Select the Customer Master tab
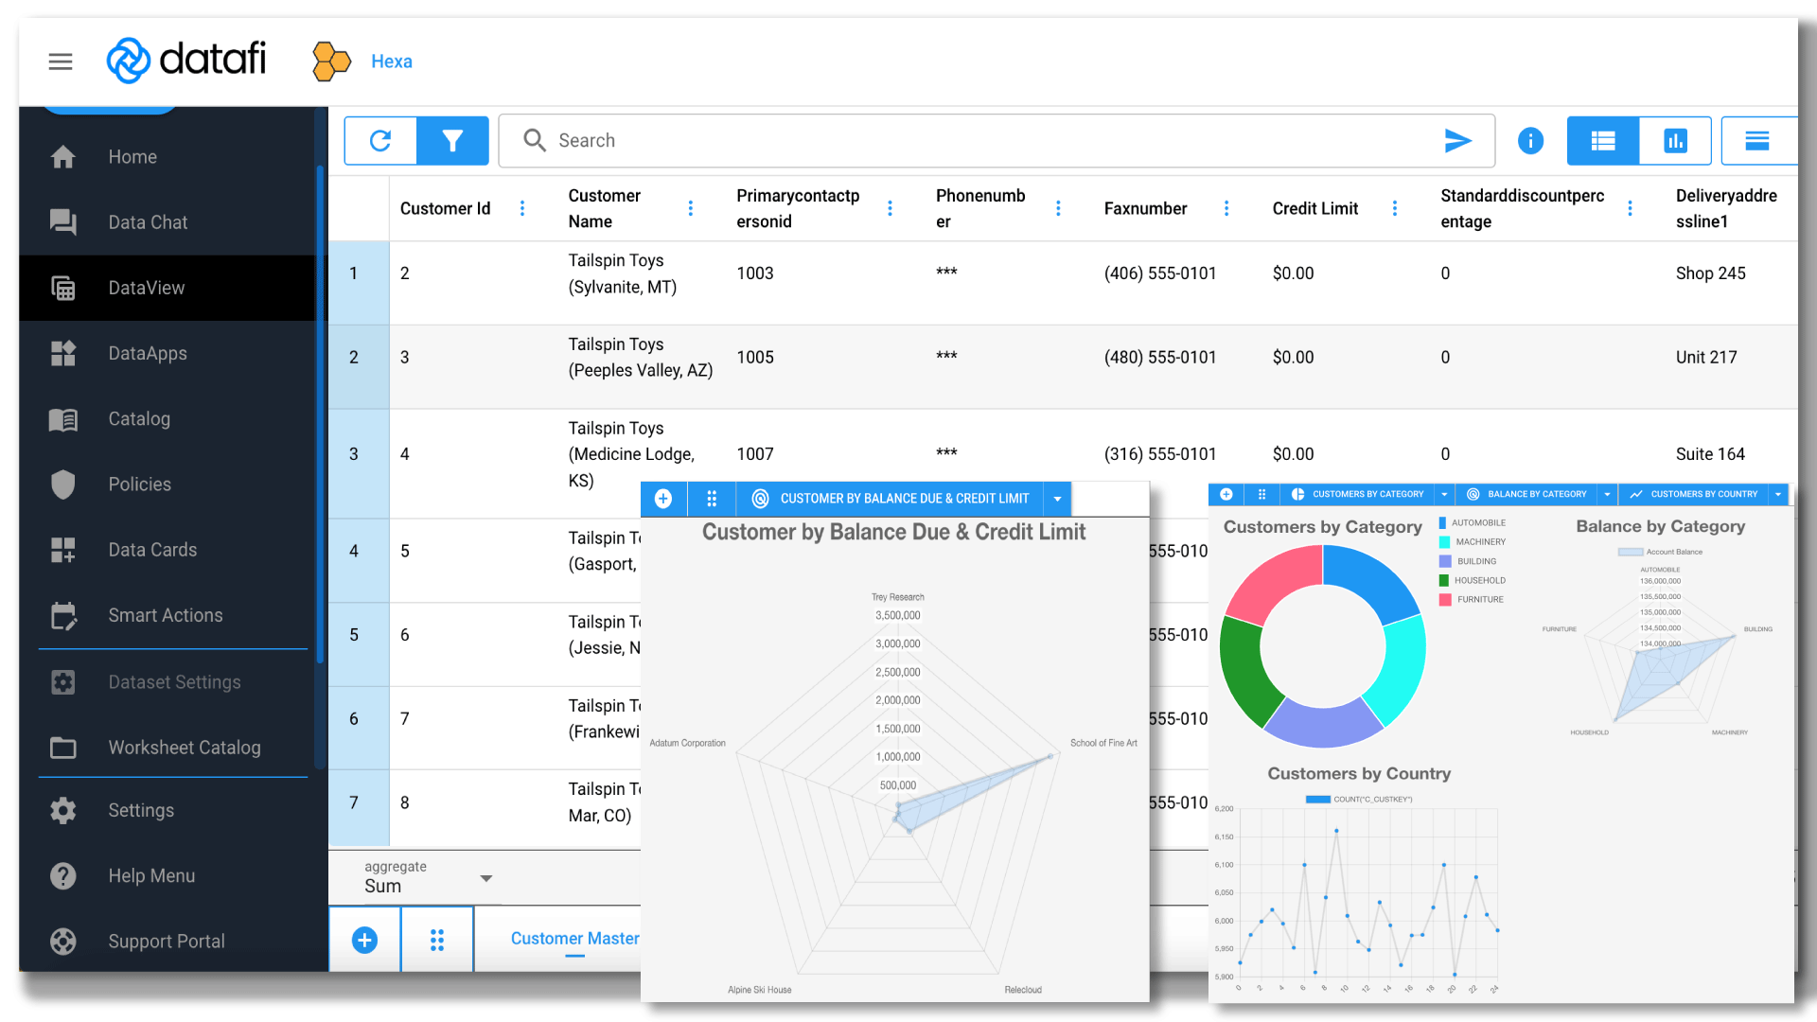 (574, 939)
